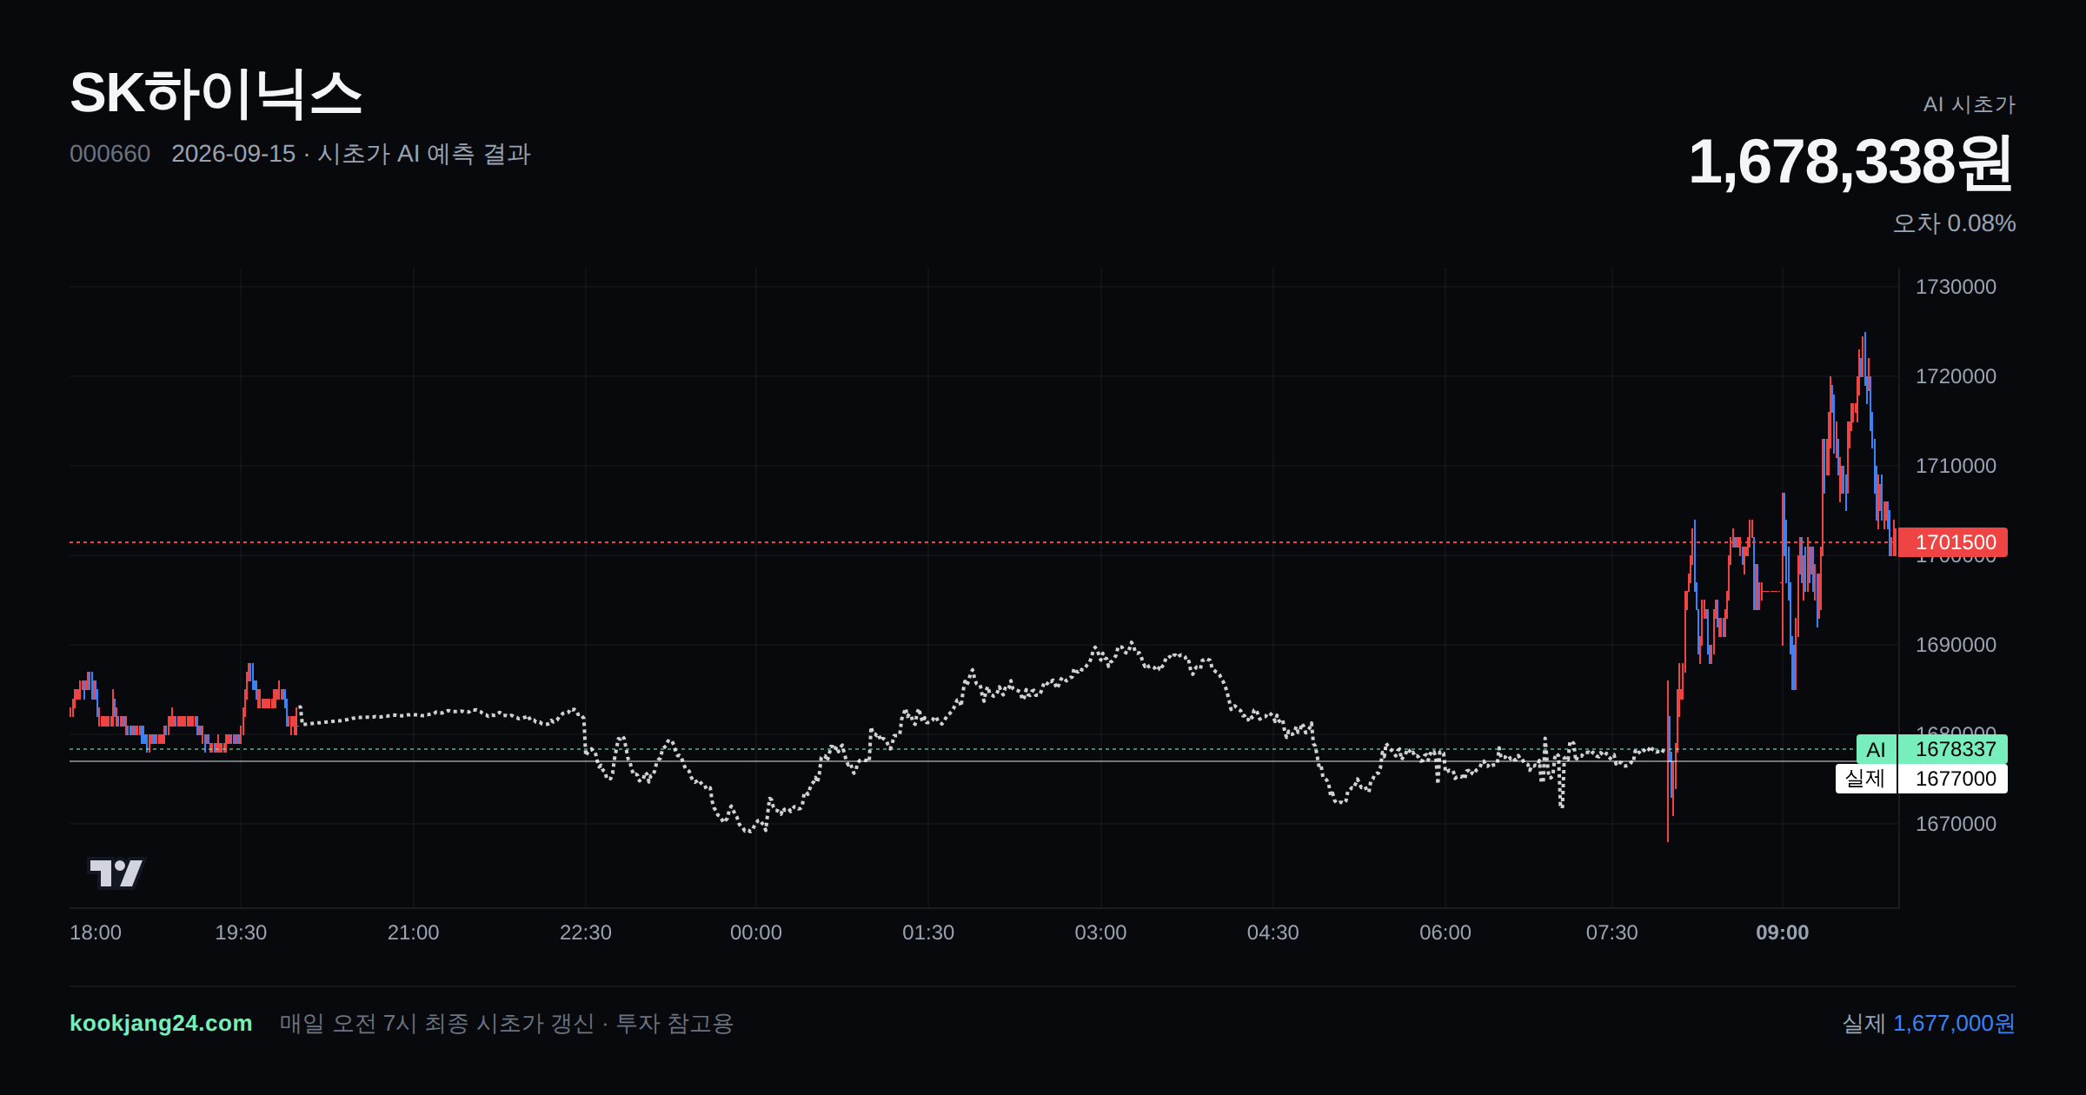Image resolution: width=2086 pixels, height=1095 pixels.
Task: Click the 1710000 price axis label
Action: [x=1956, y=466]
